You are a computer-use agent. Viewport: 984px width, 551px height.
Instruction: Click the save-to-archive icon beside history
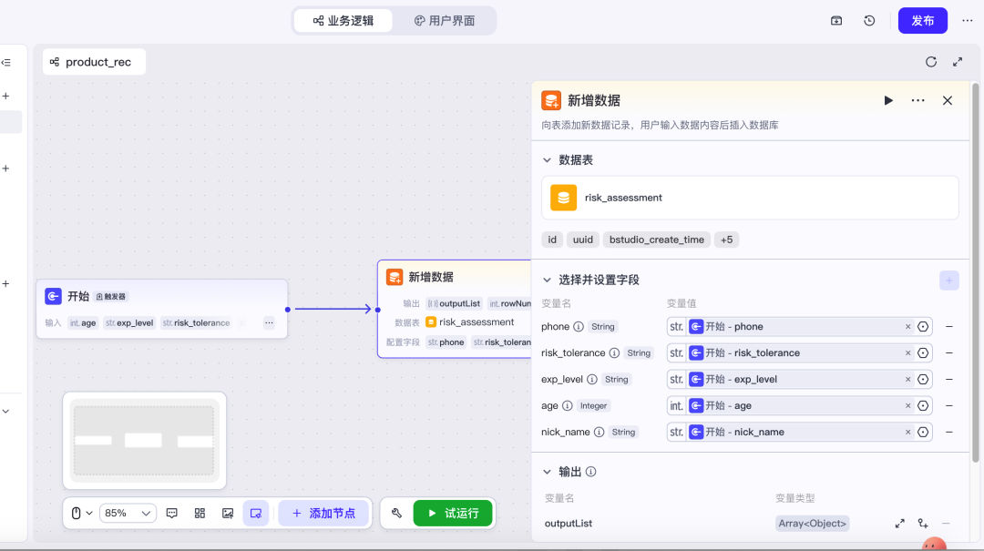(836, 21)
